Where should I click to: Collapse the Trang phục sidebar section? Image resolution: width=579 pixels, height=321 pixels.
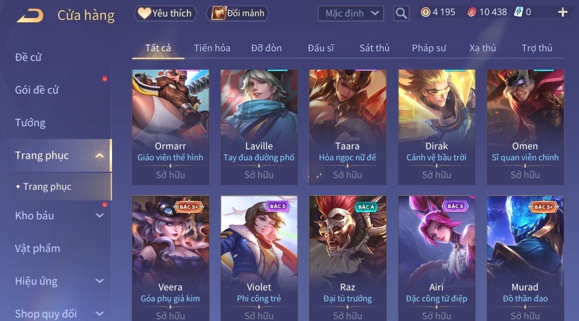[100, 156]
